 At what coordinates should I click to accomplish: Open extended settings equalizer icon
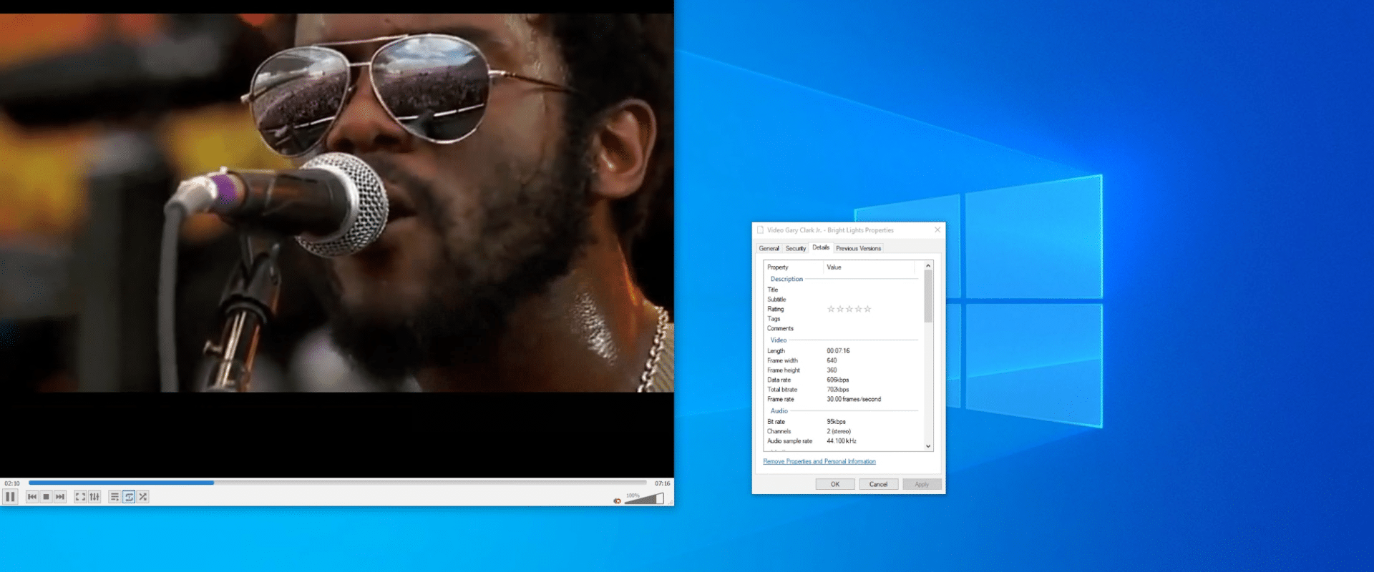pyautogui.click(x=94, y=497)
